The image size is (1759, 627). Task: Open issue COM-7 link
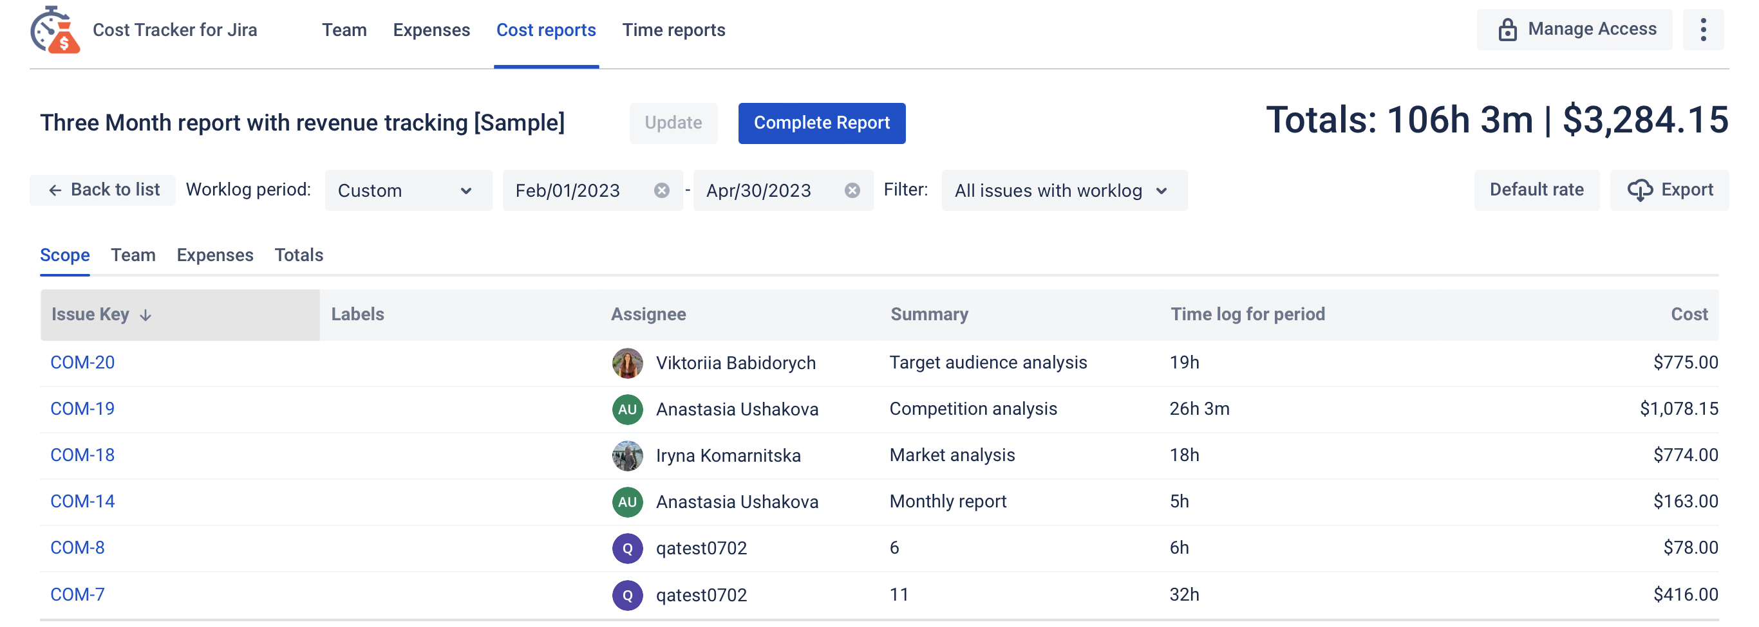77,595
